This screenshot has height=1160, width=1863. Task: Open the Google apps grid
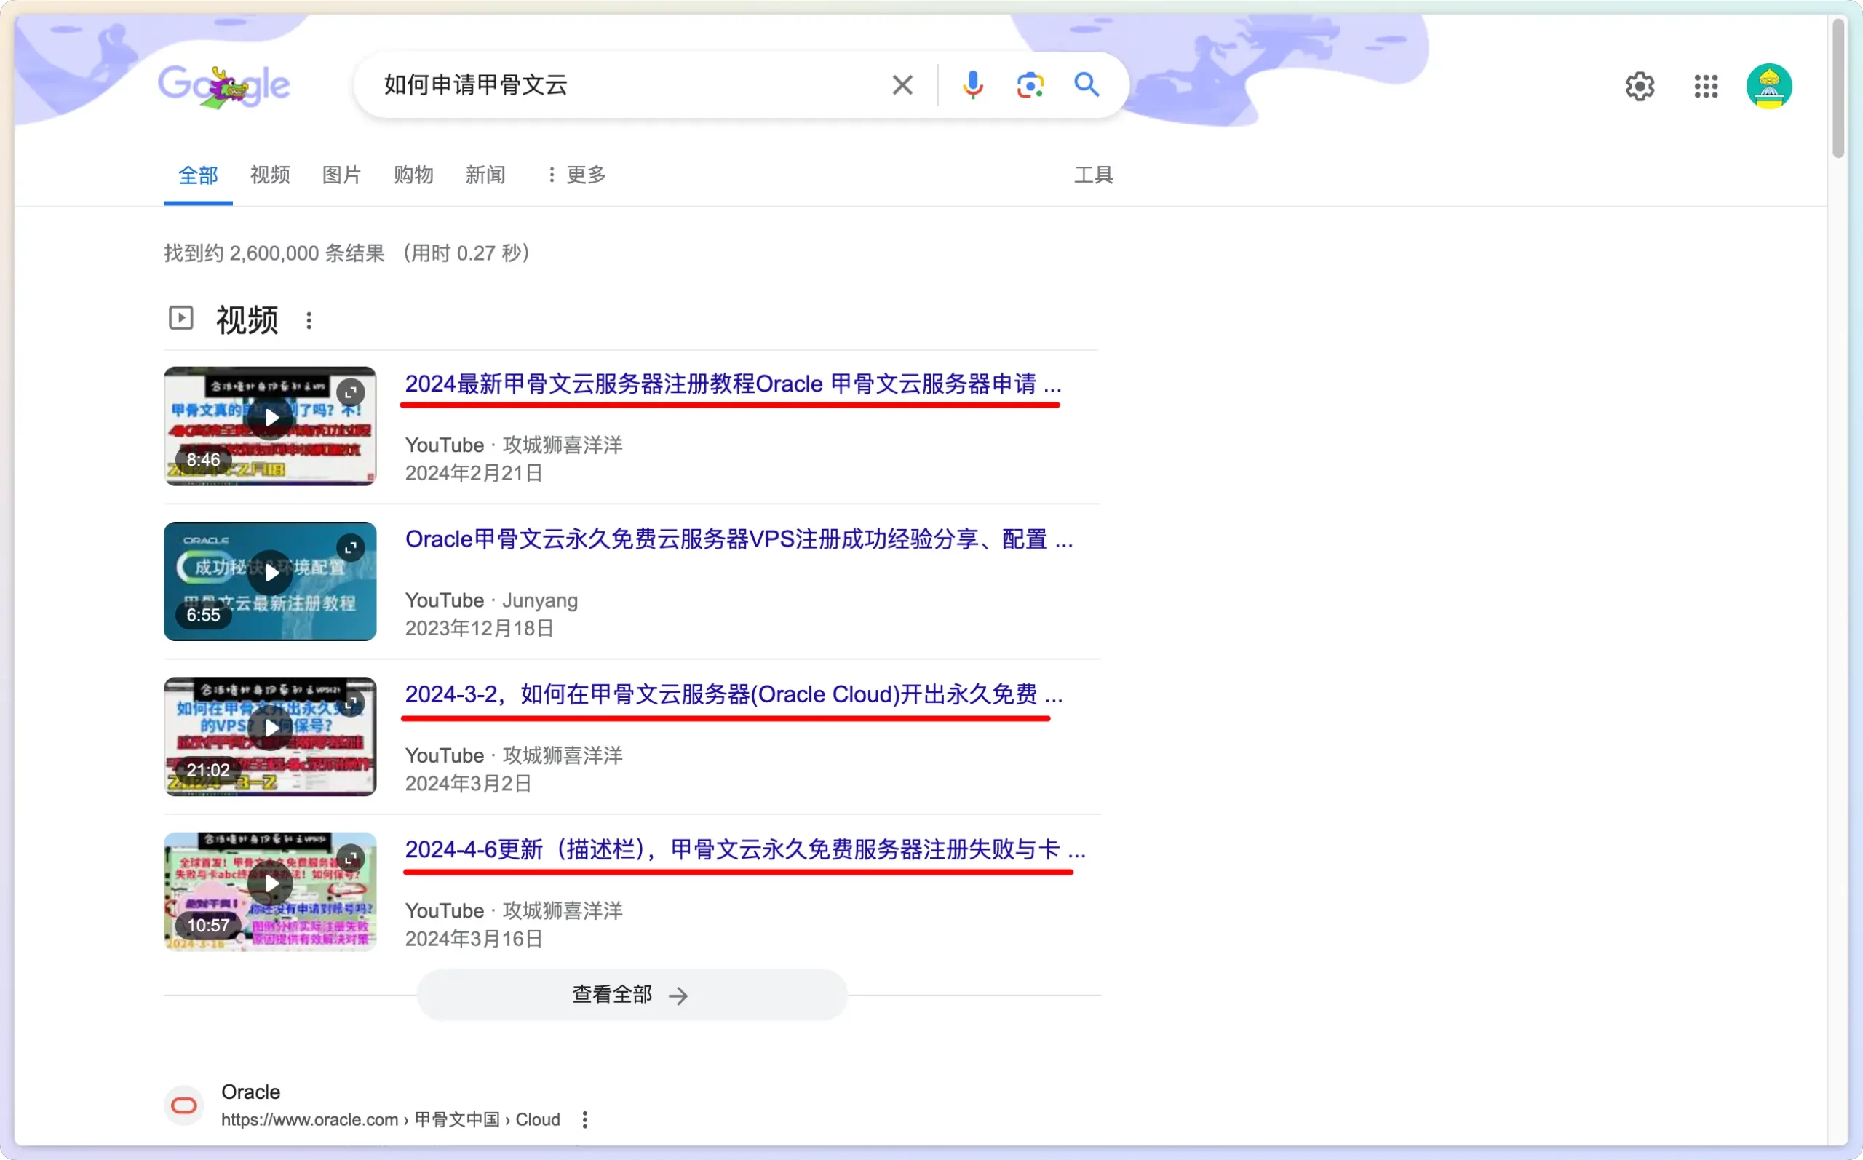(1706, 86)
